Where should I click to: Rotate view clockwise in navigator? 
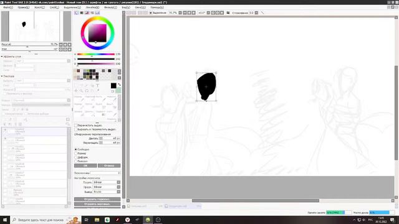[65, 49]
